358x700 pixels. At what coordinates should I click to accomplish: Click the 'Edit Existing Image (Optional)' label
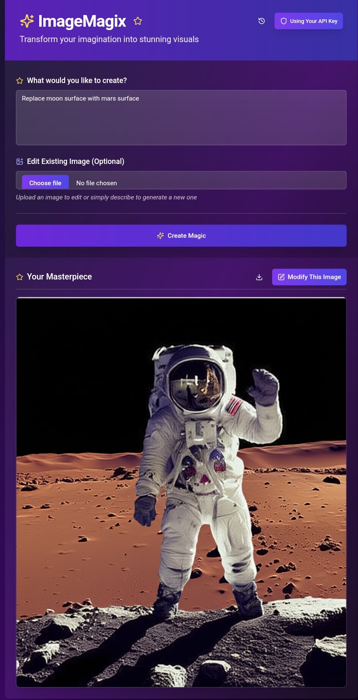point(75,161)
